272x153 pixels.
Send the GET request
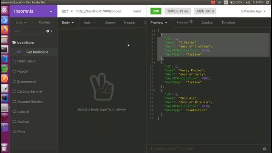(137, 11)
